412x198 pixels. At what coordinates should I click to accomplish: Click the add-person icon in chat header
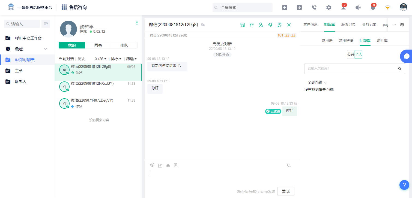(261, 25)
